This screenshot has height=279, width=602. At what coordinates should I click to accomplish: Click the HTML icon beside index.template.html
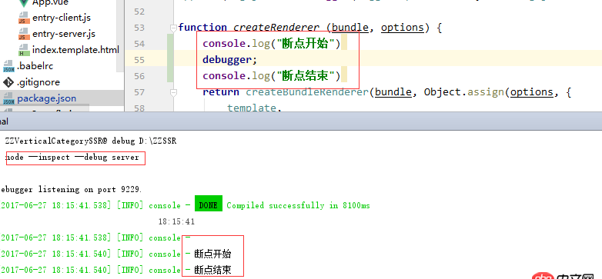pyautogui.click(x=24, y=50)
